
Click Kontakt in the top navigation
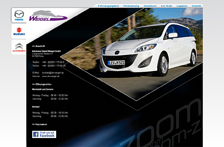click(196, 6)
